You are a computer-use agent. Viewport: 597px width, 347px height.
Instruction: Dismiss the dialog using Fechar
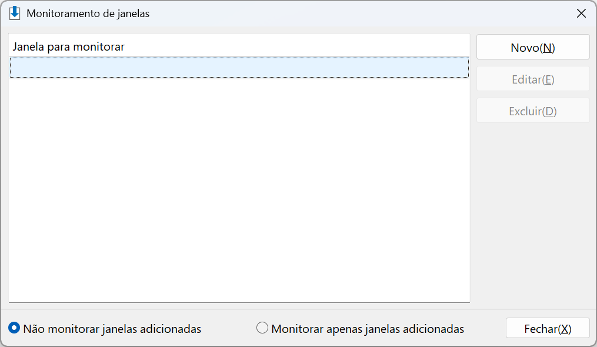pos(548,328)
